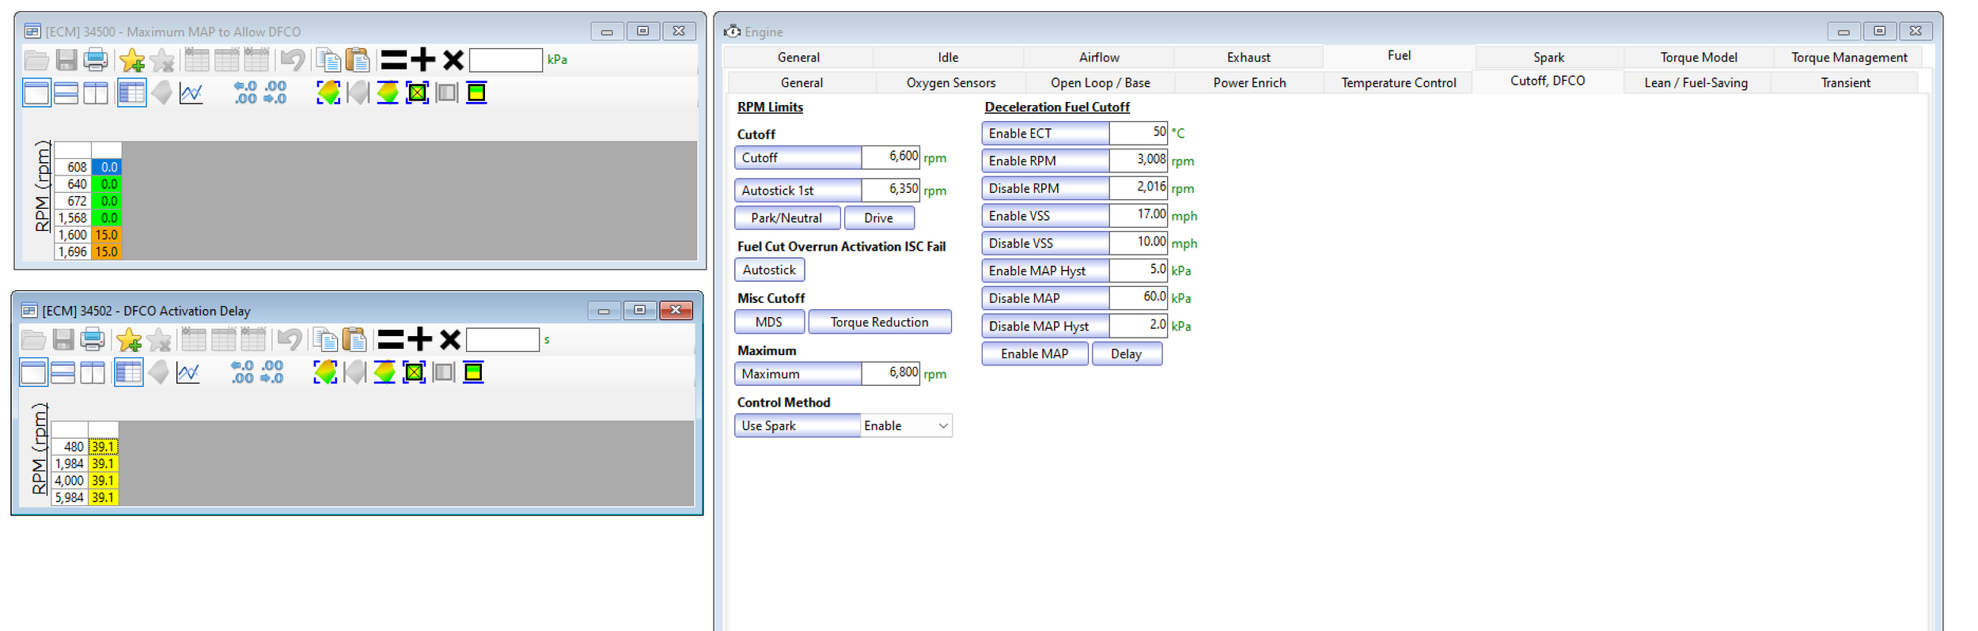The image size is (1978, 631).
Task: Click the multiply (X) icon in Maximum MAP toolbar
Action: 453,60
